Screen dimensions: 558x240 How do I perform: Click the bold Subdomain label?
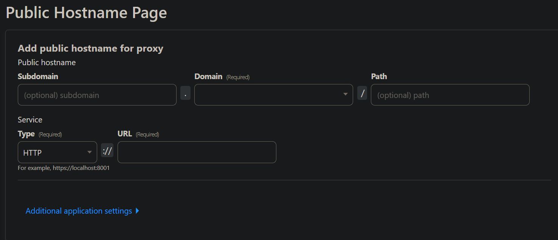38,76
